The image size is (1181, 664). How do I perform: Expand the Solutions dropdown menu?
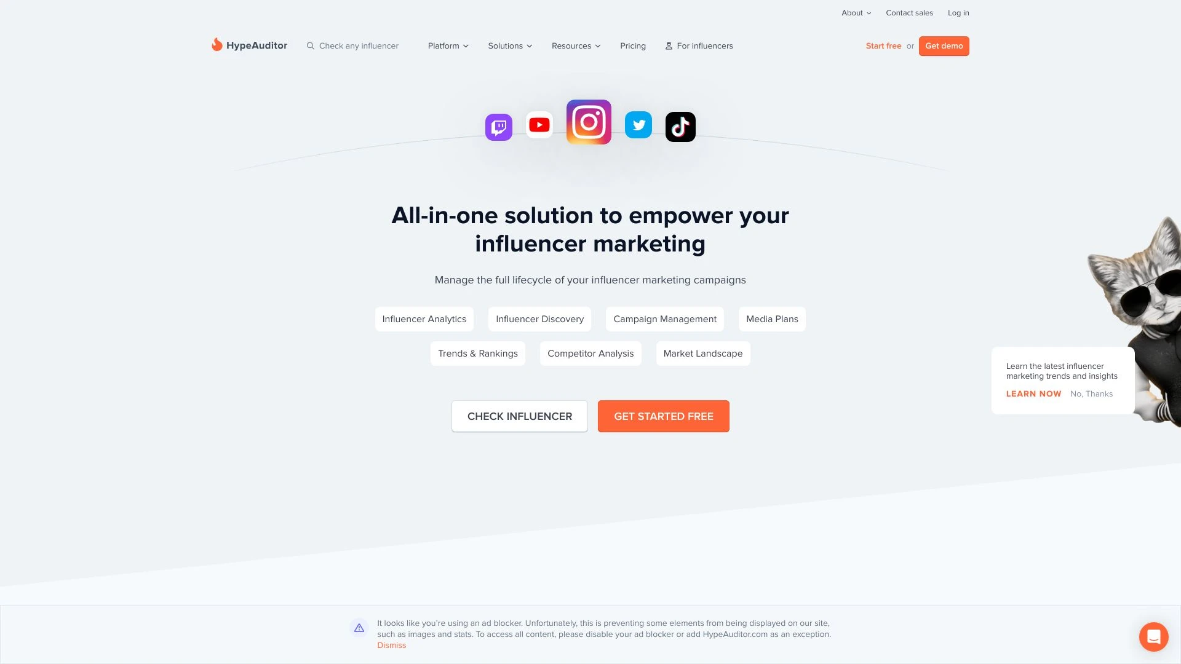[x=509, y=45]
